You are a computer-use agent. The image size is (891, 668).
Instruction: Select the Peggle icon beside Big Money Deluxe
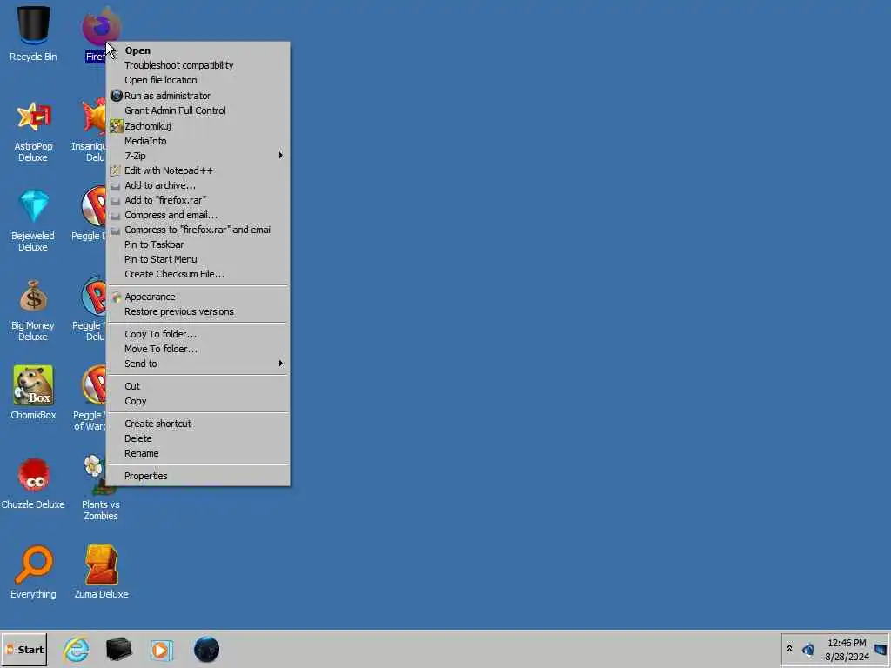(x=94, y=296)
